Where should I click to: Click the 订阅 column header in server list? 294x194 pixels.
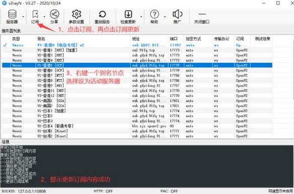[x=240, y=39]
